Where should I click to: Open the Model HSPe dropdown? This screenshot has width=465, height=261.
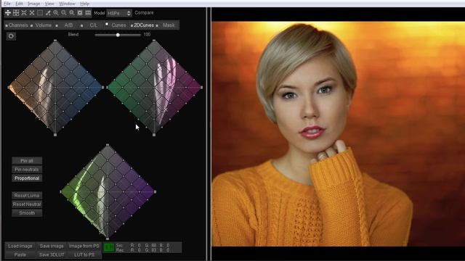[x=119, y=13]
